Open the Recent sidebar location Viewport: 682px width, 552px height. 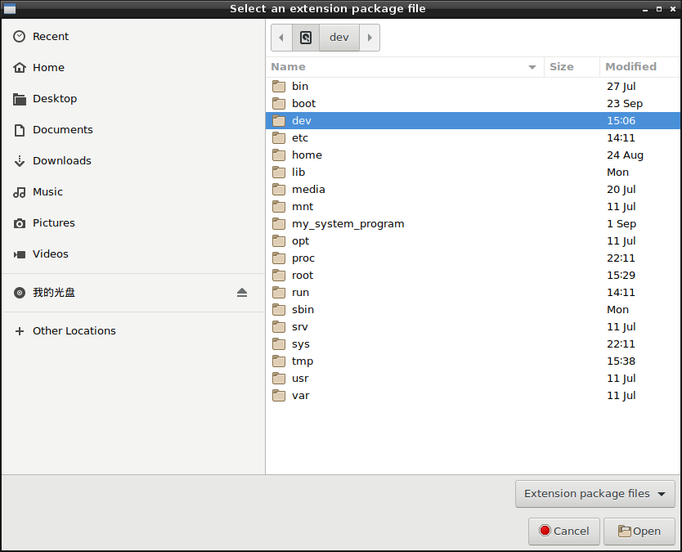pos(133,37)
